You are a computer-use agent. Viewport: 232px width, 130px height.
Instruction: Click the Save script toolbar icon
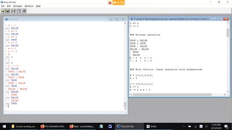(x=8, y=11)
